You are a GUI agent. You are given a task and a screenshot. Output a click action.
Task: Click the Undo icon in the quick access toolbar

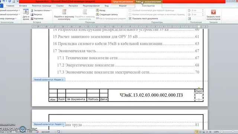pyautogui.click(x=3, y=1)
